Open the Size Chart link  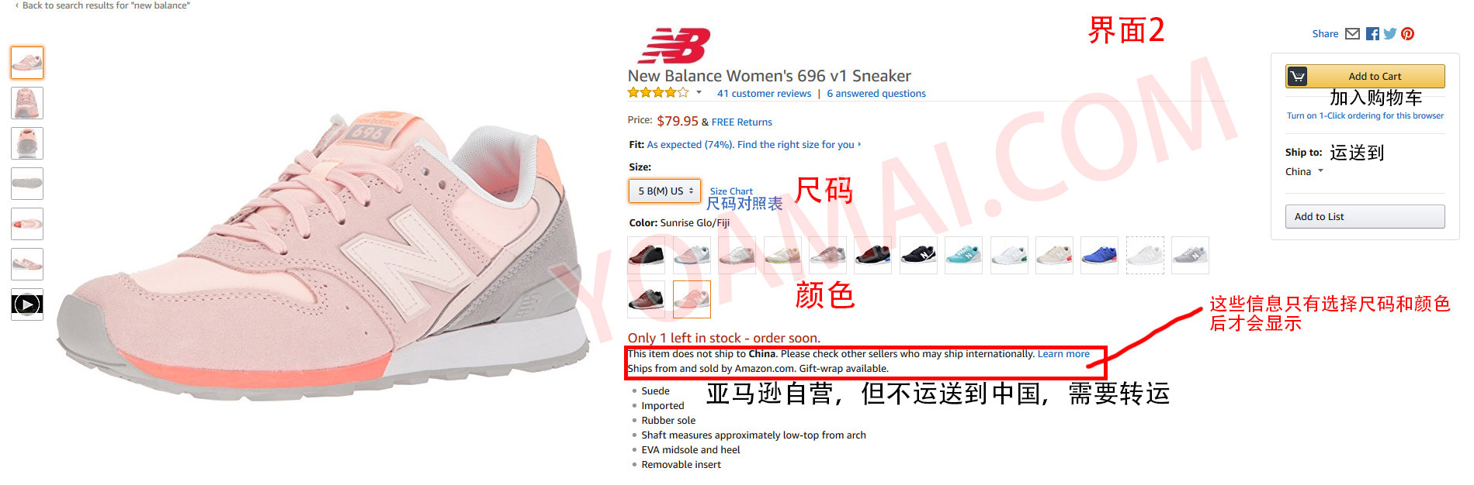[x=731, y=191]
